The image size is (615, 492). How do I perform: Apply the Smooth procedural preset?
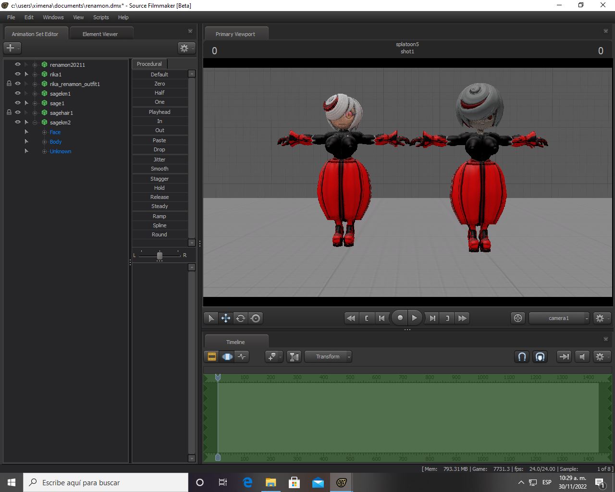click(x=160, y=169)
